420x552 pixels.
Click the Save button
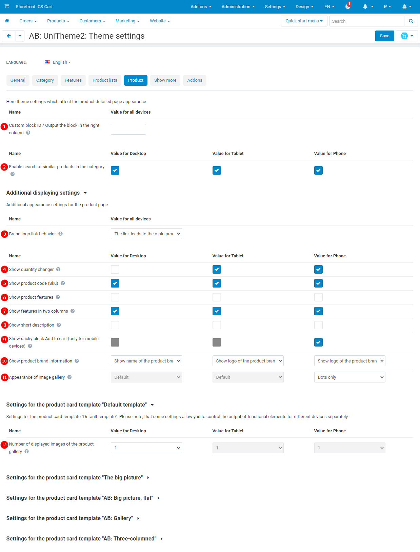pos(384,36)
